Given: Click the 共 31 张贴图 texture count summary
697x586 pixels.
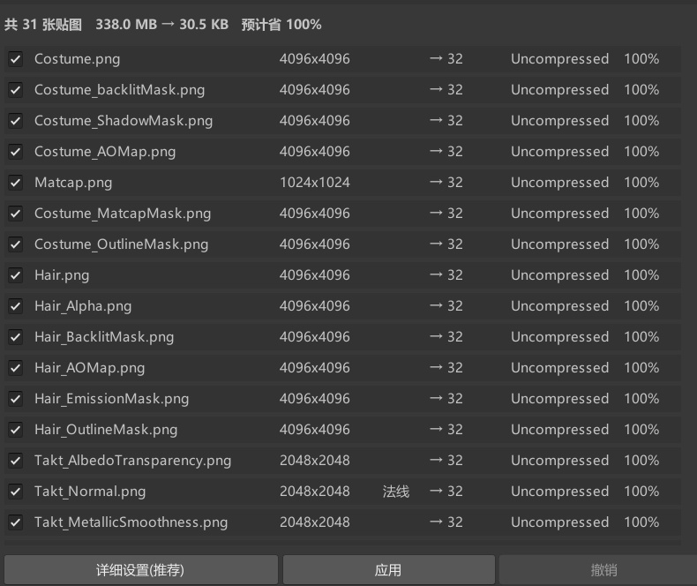Looking at the screenshot, I should pos(43,25).
